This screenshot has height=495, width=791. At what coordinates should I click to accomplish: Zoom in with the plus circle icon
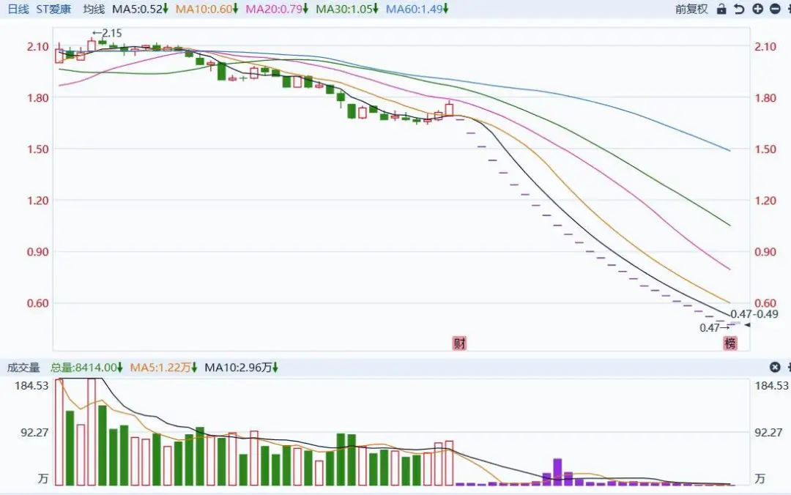click(x=757, y=9)
